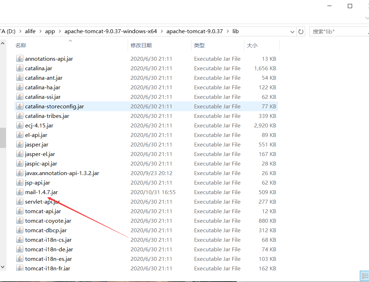Image resolution: width=369 pixels, height=282 pixels.
Task: Select the jasper.jar icon
Action: click(20, 144)
